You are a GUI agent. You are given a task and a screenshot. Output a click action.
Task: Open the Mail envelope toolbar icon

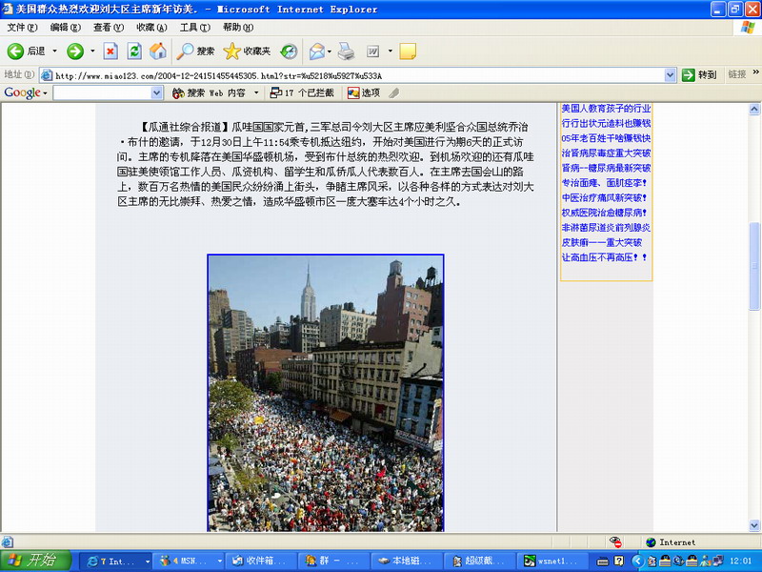(x=317, y=51)
